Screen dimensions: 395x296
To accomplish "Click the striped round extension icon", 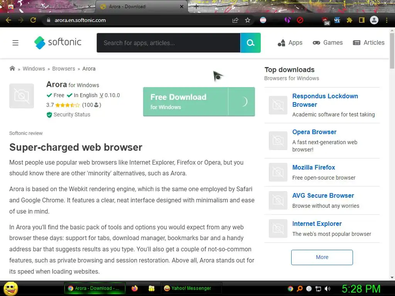I will coord(263,20).
